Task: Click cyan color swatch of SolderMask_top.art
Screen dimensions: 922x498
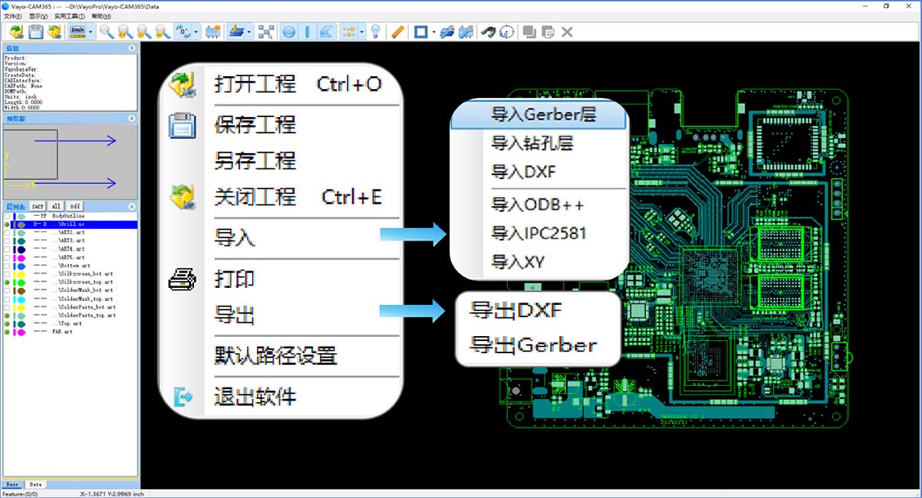Action: pos(21,299)
